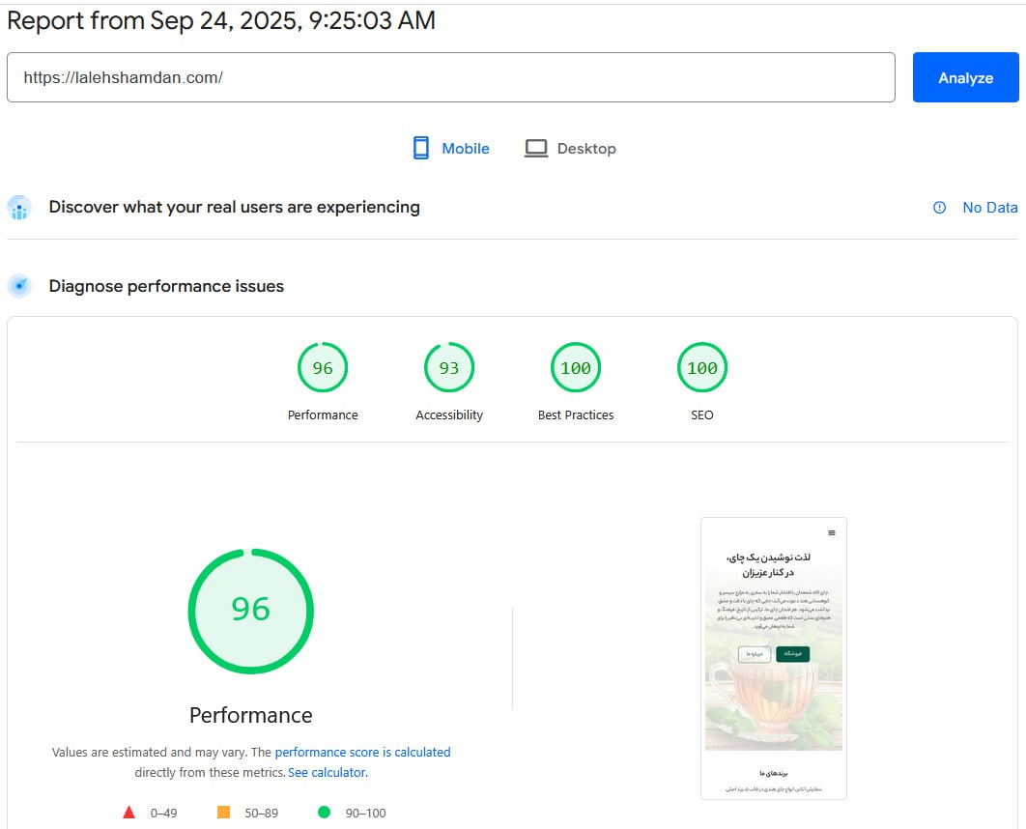Click the orange square 50–89 legend icon
Screen dimensions: 1026x829
[223, 813]
